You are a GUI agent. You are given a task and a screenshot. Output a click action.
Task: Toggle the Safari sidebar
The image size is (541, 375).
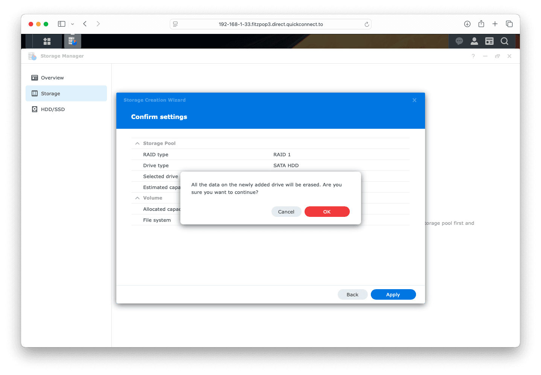[x=62, y=24]
